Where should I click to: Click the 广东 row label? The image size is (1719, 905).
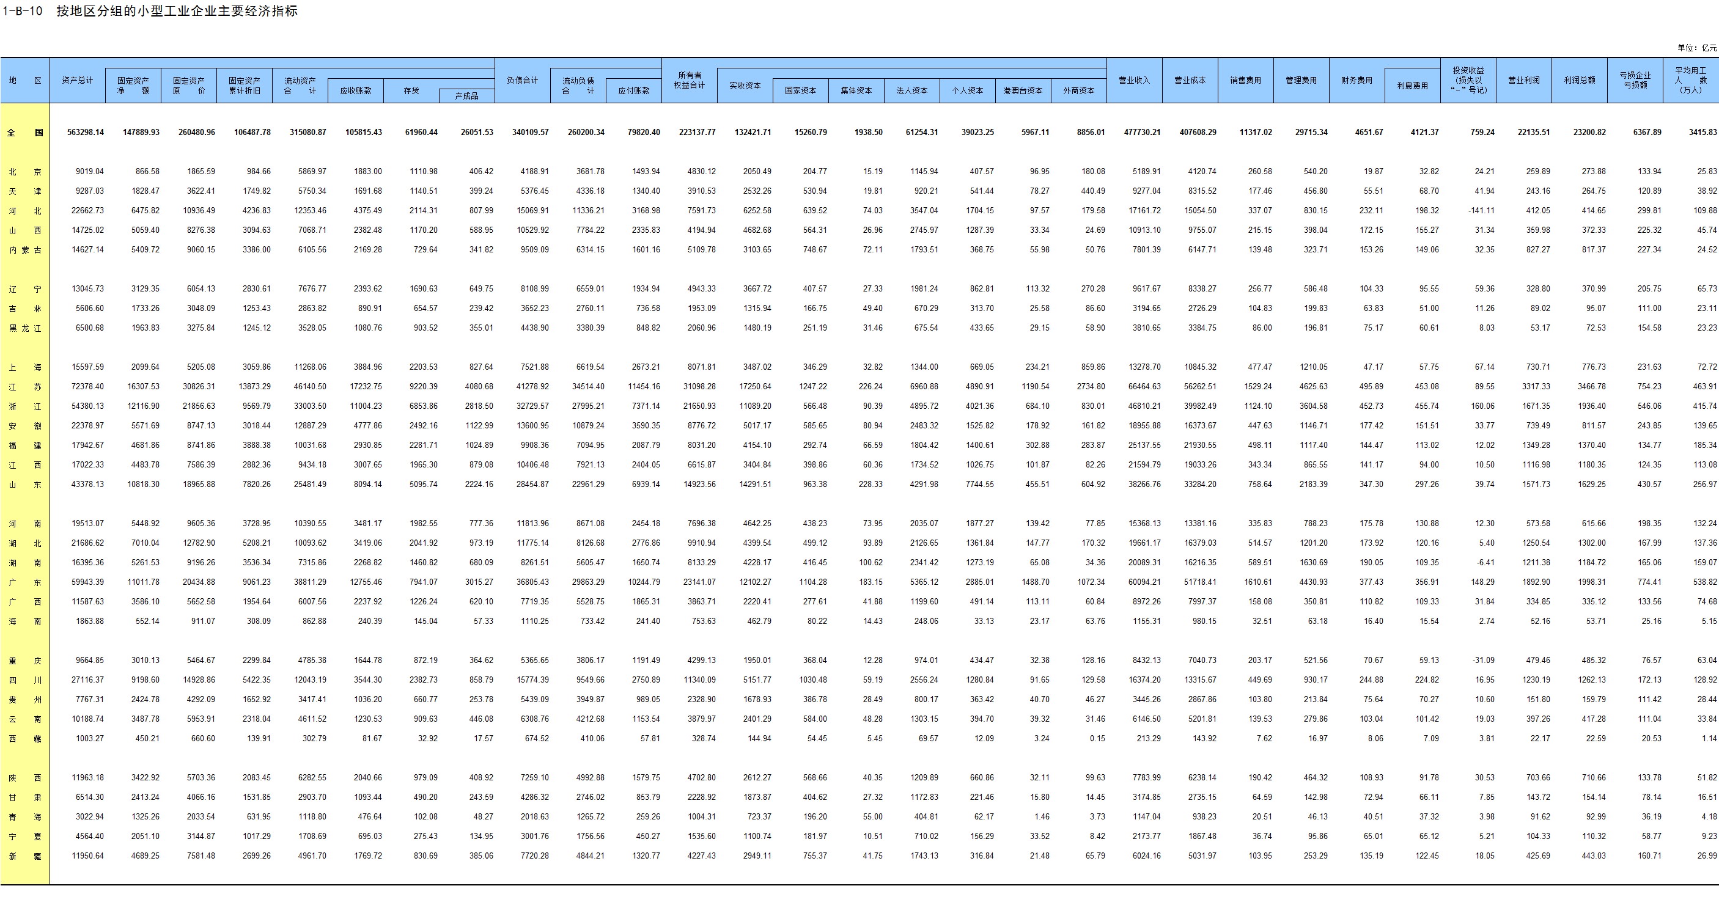pos(24,582)
